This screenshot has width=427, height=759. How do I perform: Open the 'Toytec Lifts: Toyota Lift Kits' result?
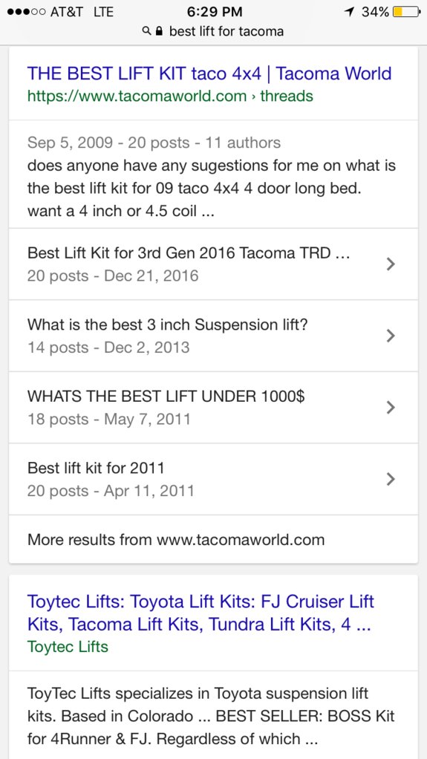pyautogui.click(x=201, y=613)
